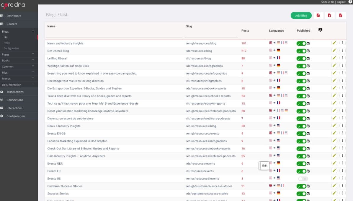
Task: Export the blog list as Word document
Action: (x=330, y=15)
